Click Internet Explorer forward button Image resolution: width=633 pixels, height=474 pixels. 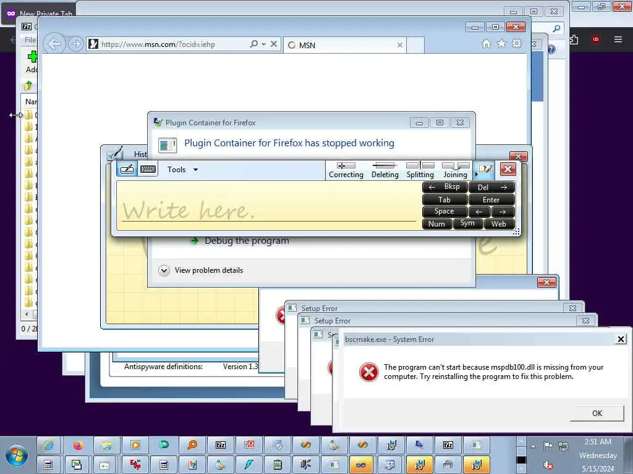pos(75,44)
